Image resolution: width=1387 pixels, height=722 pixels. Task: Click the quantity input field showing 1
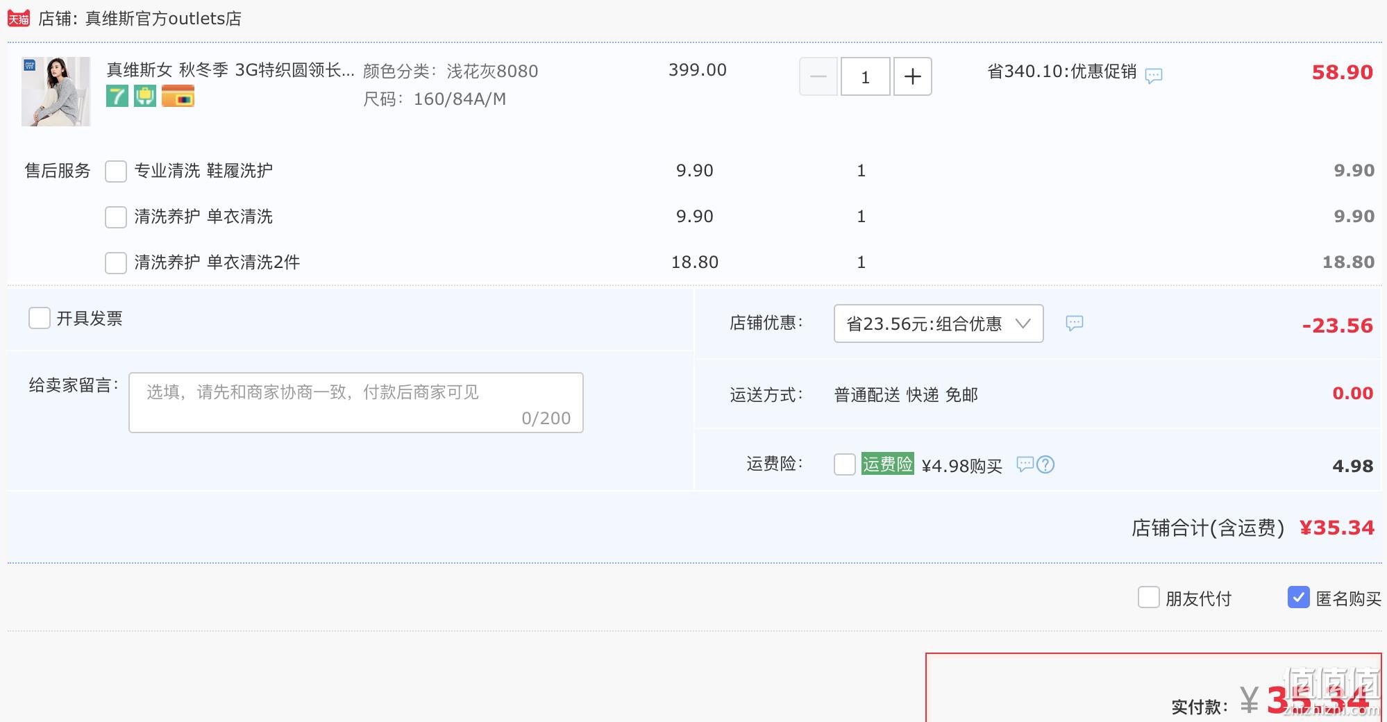pos(866,76)
